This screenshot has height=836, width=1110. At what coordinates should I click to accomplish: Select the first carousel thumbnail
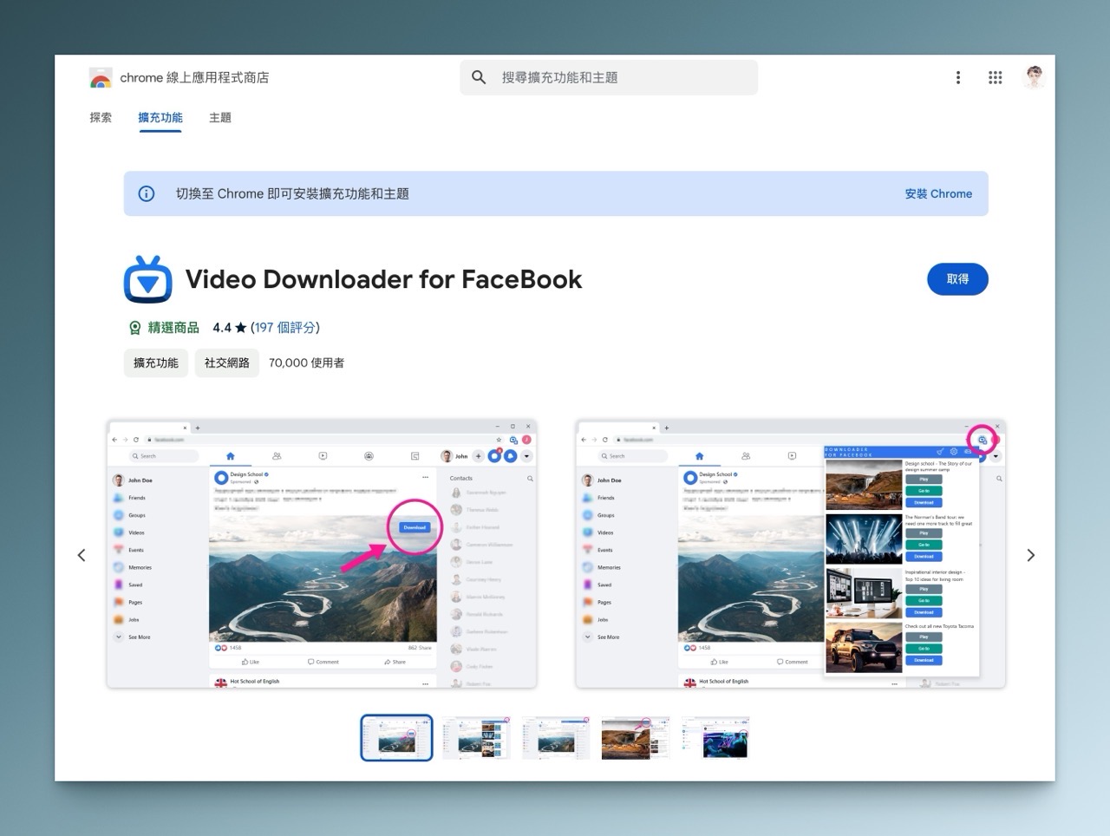click(x=396, y=738)
